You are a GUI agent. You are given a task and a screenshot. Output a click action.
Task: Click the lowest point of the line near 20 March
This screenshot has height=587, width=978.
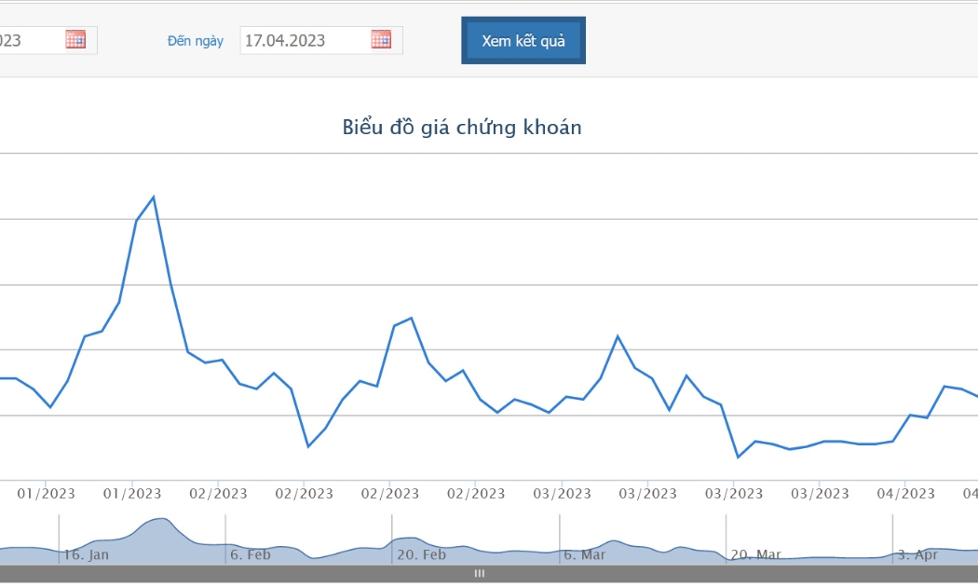click(x=739, y=457)
